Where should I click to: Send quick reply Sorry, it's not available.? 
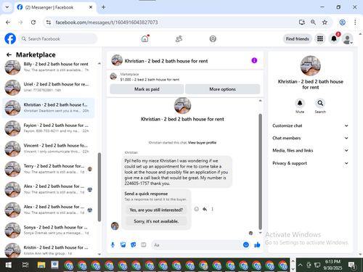[156, 221]
